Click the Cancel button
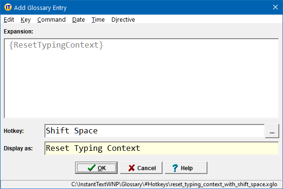 pyautogui.click(x=141, y=168)
